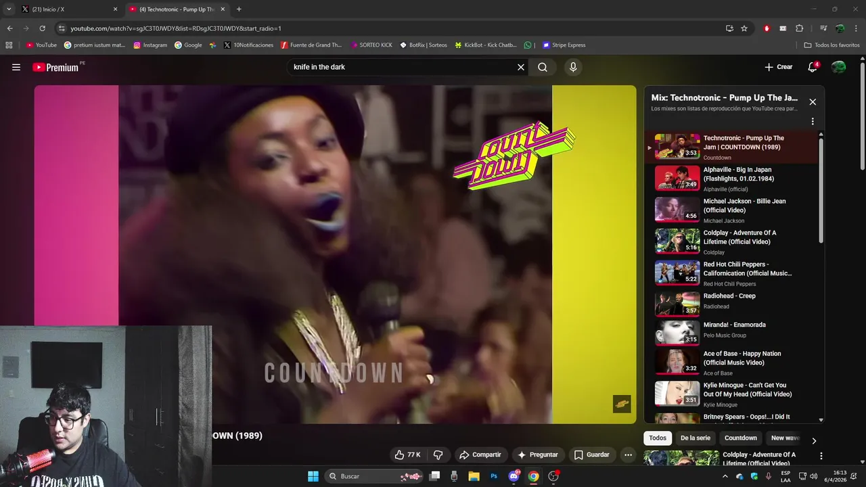Click Miranda! - Enamorada title in the mix

pos(735,325)
